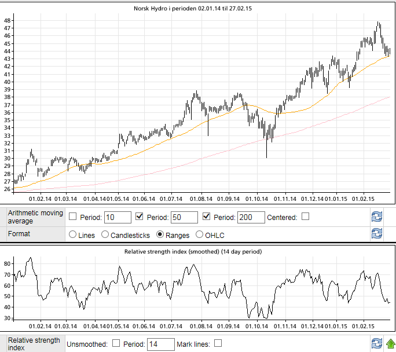396x352 pixels.
Task: Click refresh icon in Relative strength index row
Action: tap(377, 343)
